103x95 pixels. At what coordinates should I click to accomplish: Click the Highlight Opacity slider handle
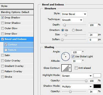[86, 81]
